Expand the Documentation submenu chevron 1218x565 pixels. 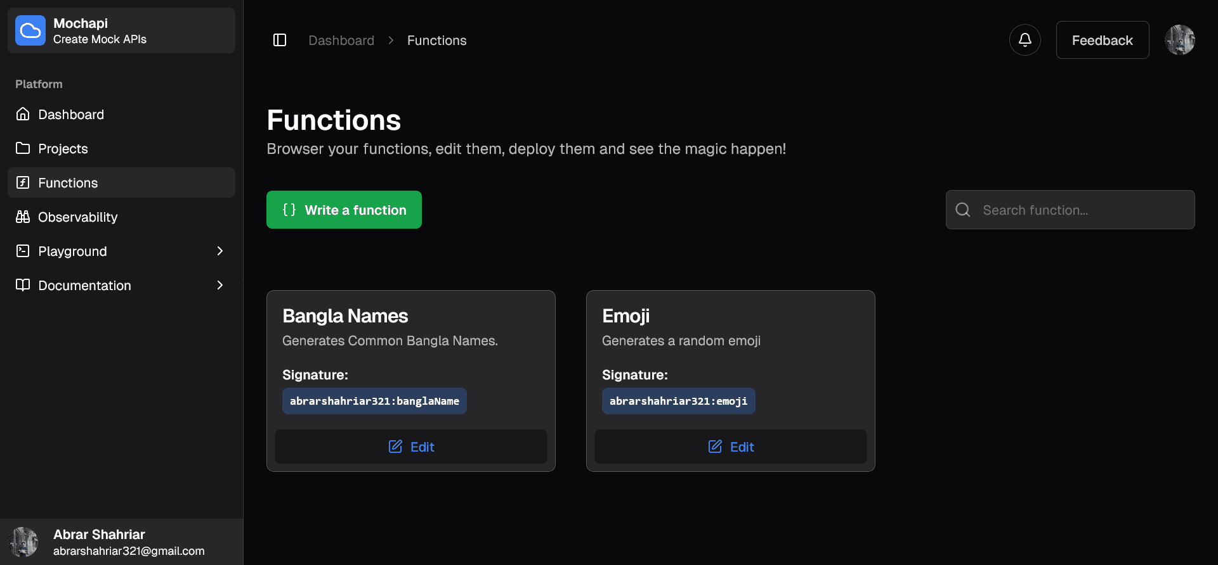coord(220,285)
